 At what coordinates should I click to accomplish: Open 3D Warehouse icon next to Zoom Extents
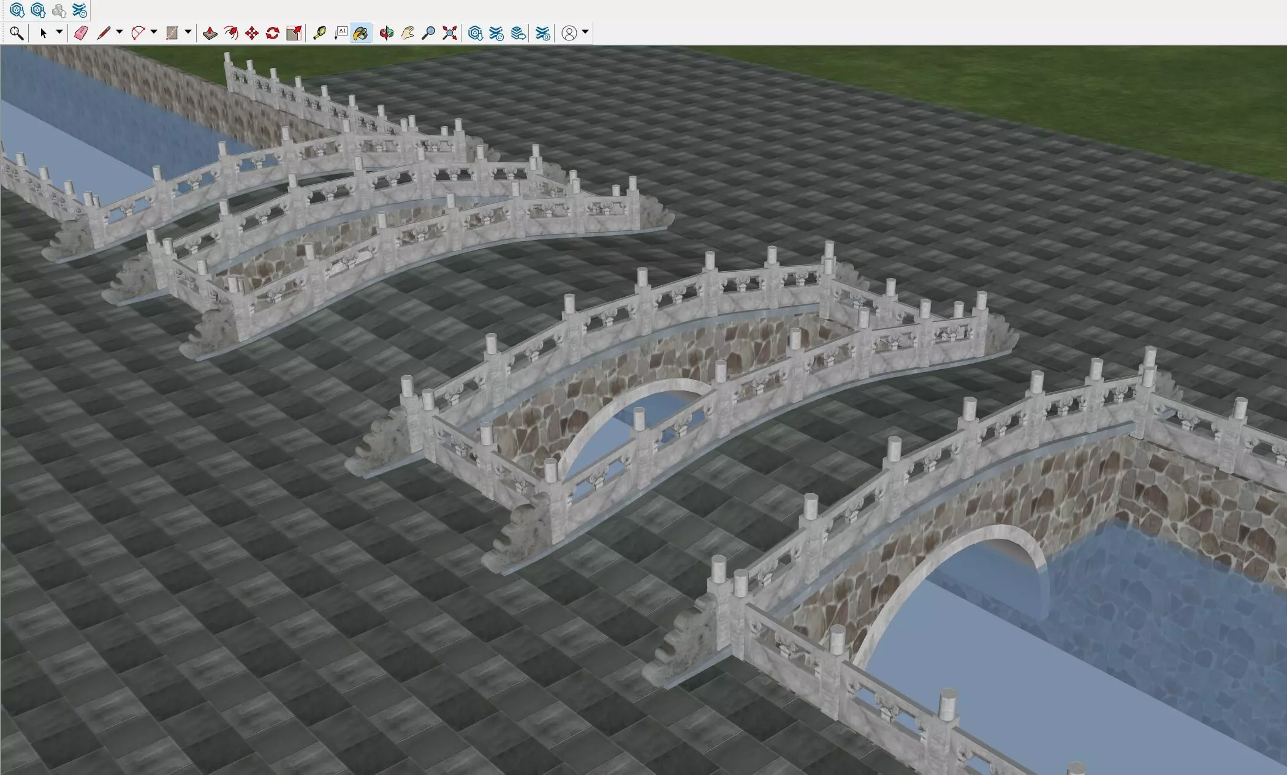pos(476,33)
